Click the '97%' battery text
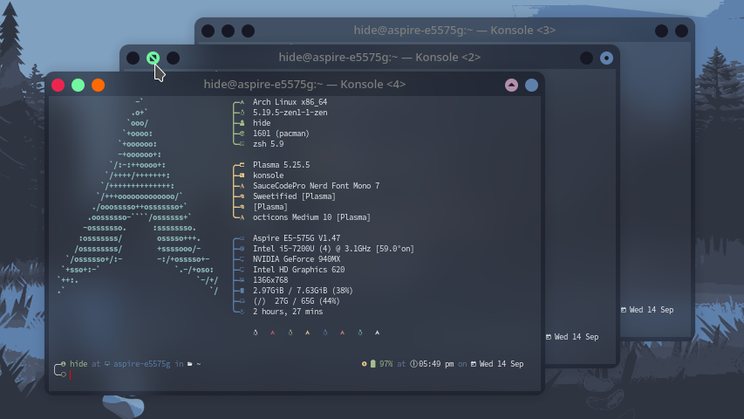Screen dimensions: 744x419 [386, 364]
